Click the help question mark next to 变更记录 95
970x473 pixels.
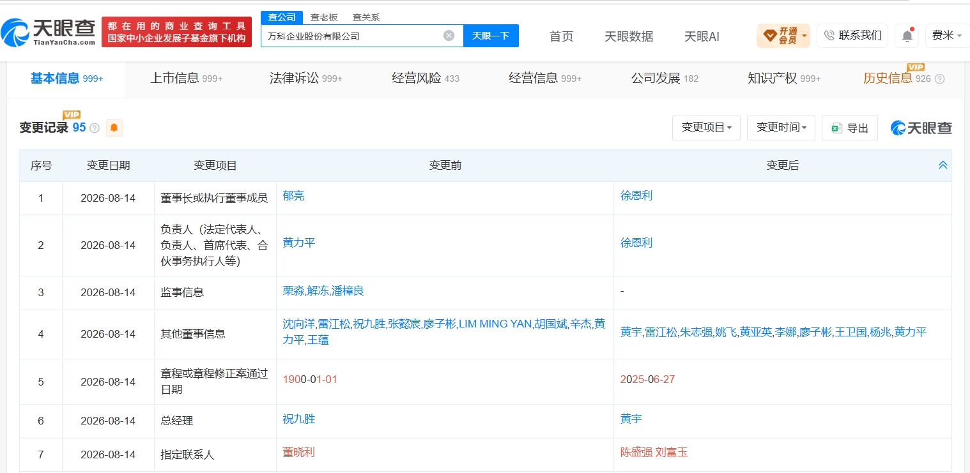[95, 128]
